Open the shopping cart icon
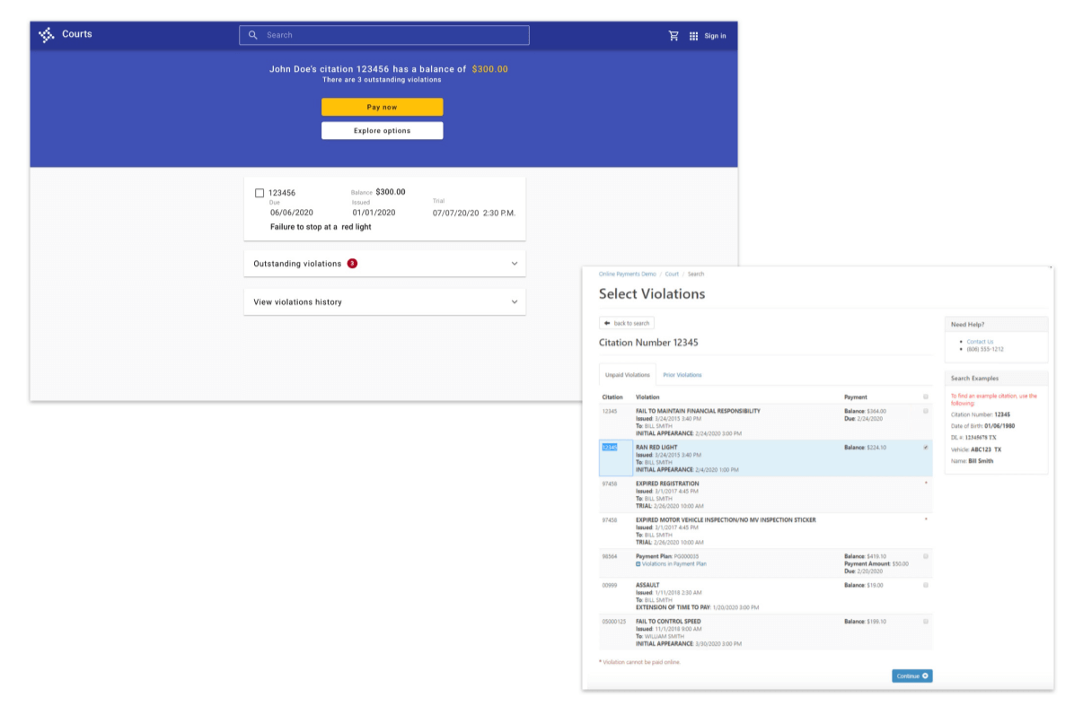1083x706 pixels. (x=674, y=36)
